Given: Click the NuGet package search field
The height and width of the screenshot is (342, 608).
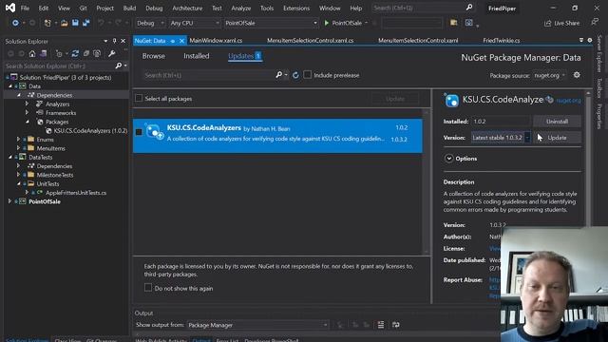Looking at the screenshot, I should click(209, 75).
